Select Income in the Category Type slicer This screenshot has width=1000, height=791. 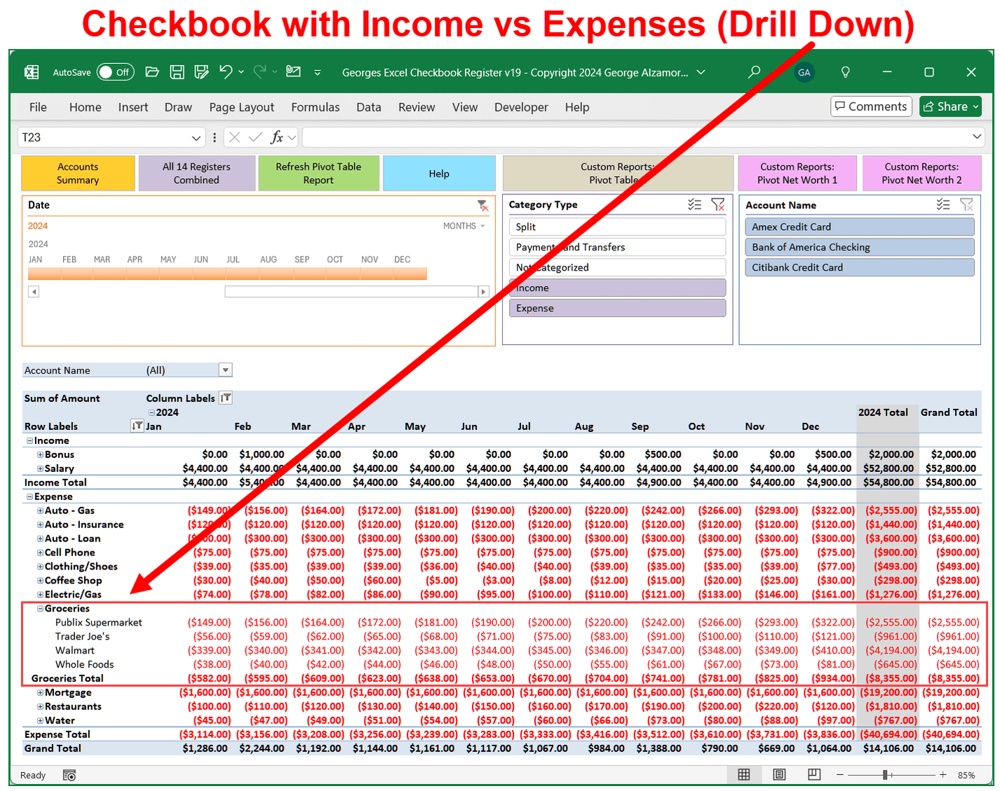click(616, 288)
